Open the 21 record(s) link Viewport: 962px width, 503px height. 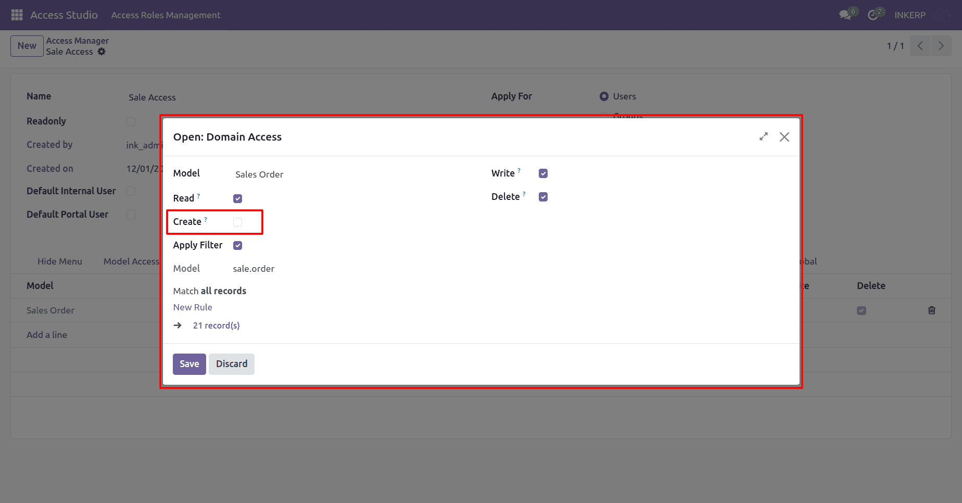click(217, 325)
